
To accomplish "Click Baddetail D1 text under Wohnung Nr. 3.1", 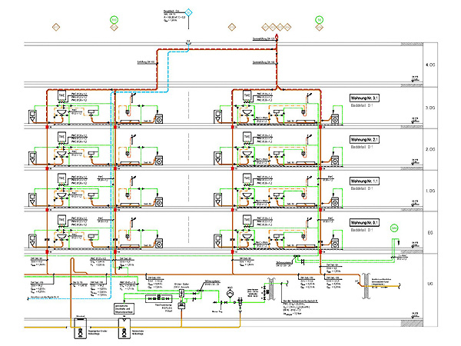I will (x=362, y=105).
